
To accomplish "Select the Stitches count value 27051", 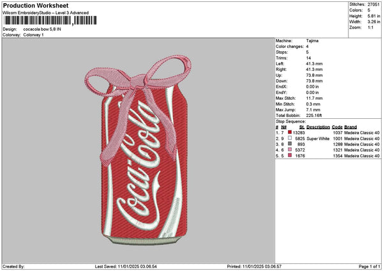I will (x=374, y=4).
